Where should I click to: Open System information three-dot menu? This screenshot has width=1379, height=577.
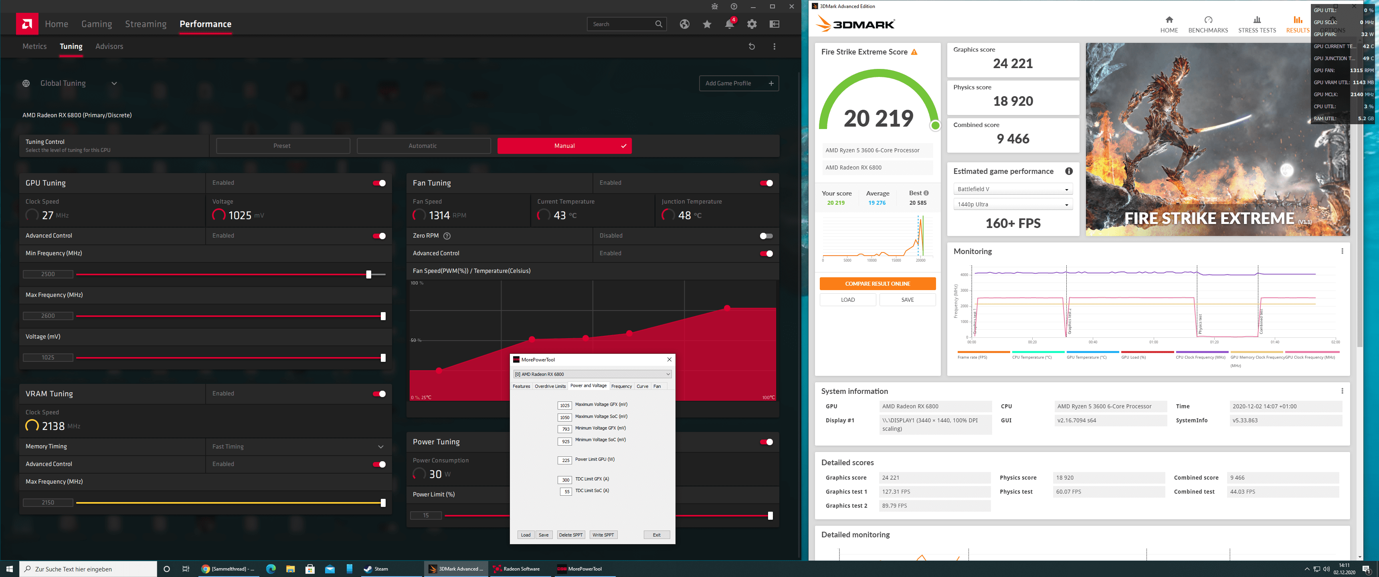point(1342,391)
